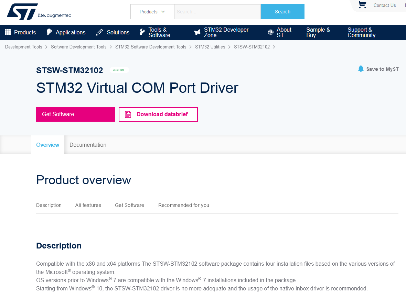Go to STM32 Software Development Tools breadcrumb
The height and width of the screenshot is (299, 406).
coord(151,47)
